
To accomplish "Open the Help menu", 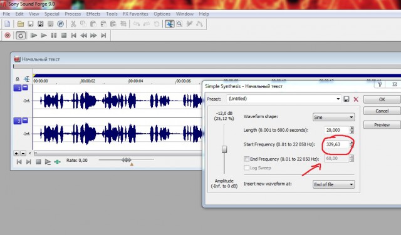I will tap(204, 14).
